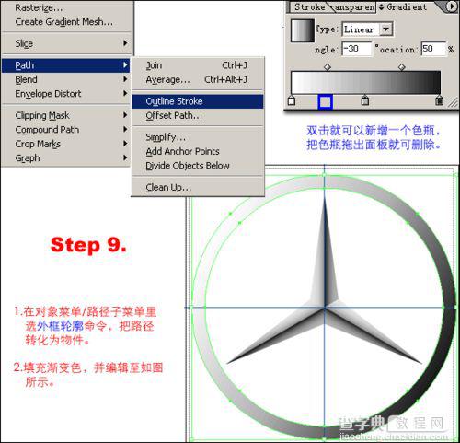460x443 pixels.
Task: Click the gradient ramp bar
Action: [365, 82]
